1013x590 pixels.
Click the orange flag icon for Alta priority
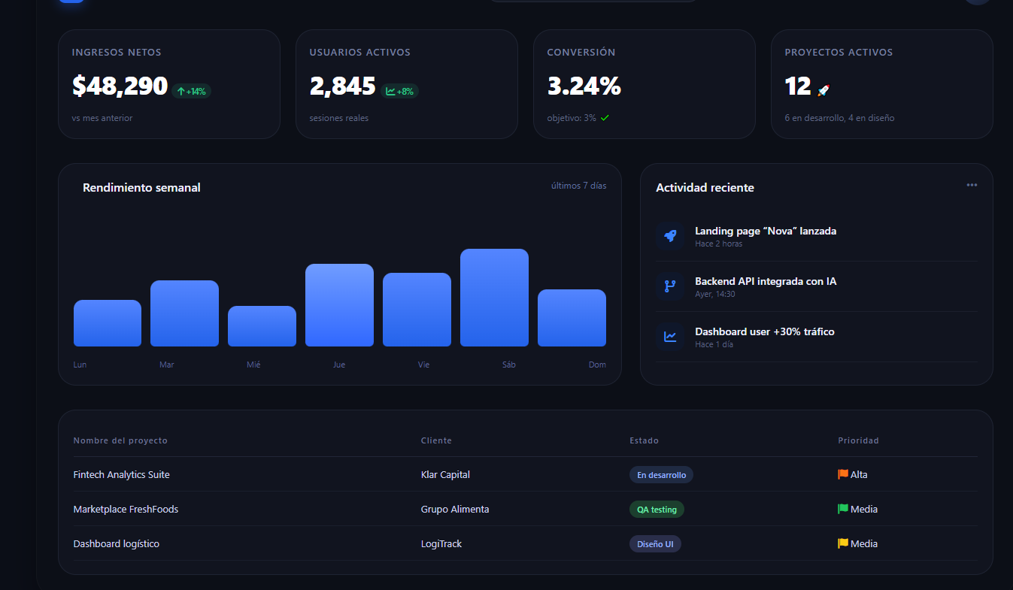click(843, 474)
